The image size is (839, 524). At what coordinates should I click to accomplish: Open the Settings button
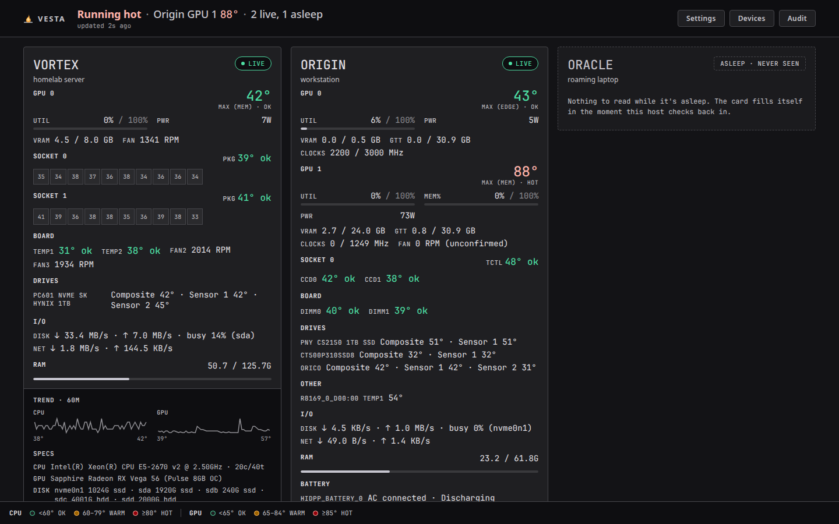coord(701,19)
